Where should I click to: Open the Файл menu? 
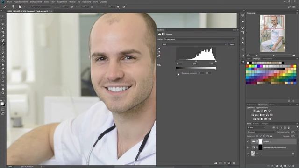click(9, 2)
